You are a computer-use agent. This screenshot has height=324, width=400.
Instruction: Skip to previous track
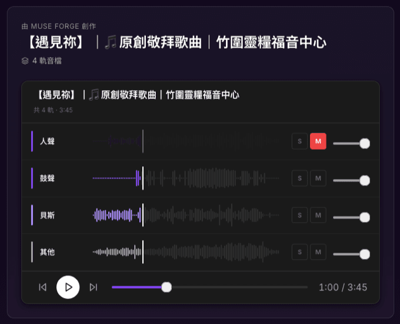click(x=42, y=287)
